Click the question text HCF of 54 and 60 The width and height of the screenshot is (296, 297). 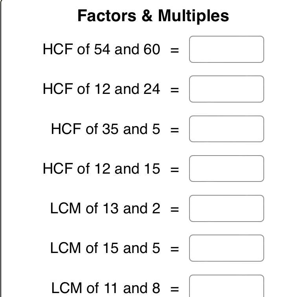tap(101, 49)
